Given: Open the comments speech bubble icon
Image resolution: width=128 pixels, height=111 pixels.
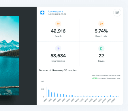Looking at the screenshot, I should click(117, 12).
